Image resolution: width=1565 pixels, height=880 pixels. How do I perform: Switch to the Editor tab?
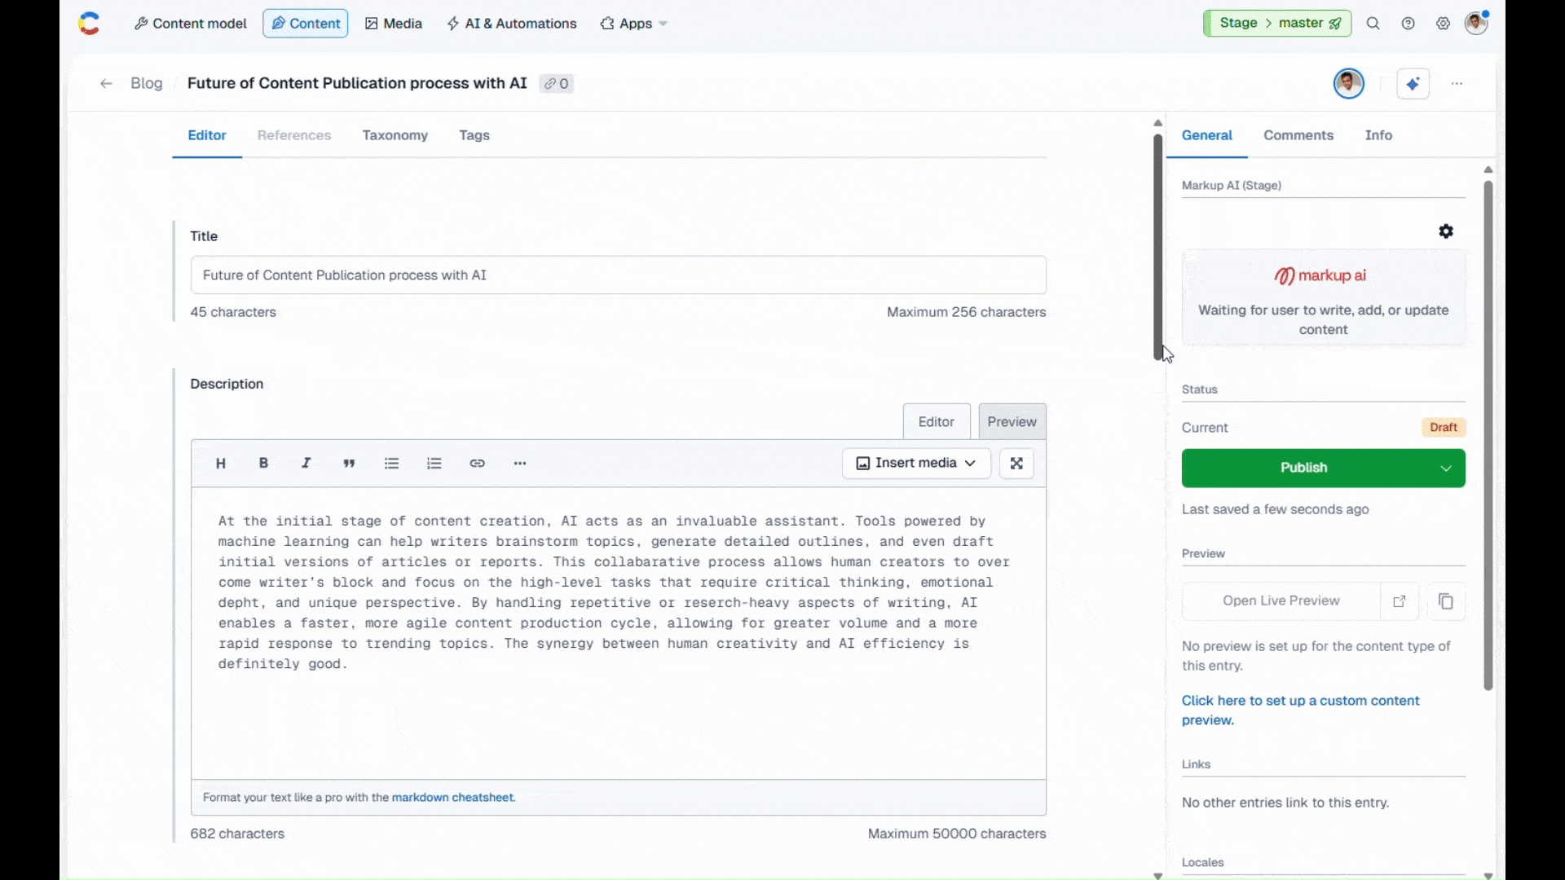[x=207, y=135]
